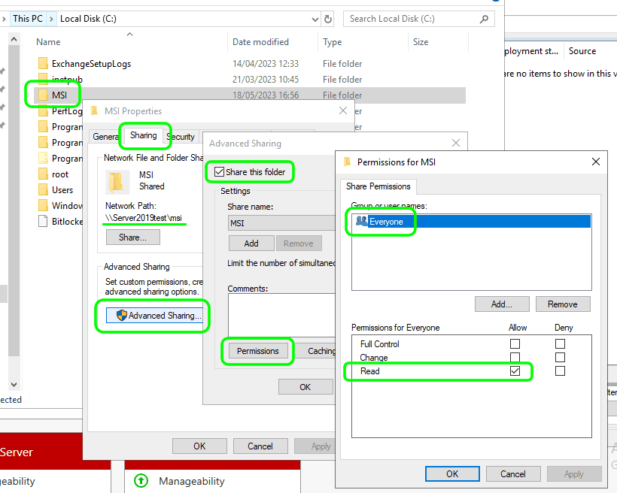Click the shield icon on Advanced Sharing

[x=121, y=316]
